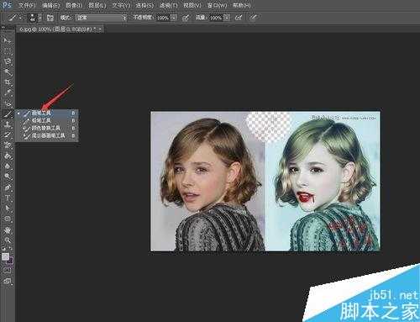Change screen mode at toolbox bottom
Viewport: 420px width, 322px height.
pyautogui.click(x=8, y=282)
